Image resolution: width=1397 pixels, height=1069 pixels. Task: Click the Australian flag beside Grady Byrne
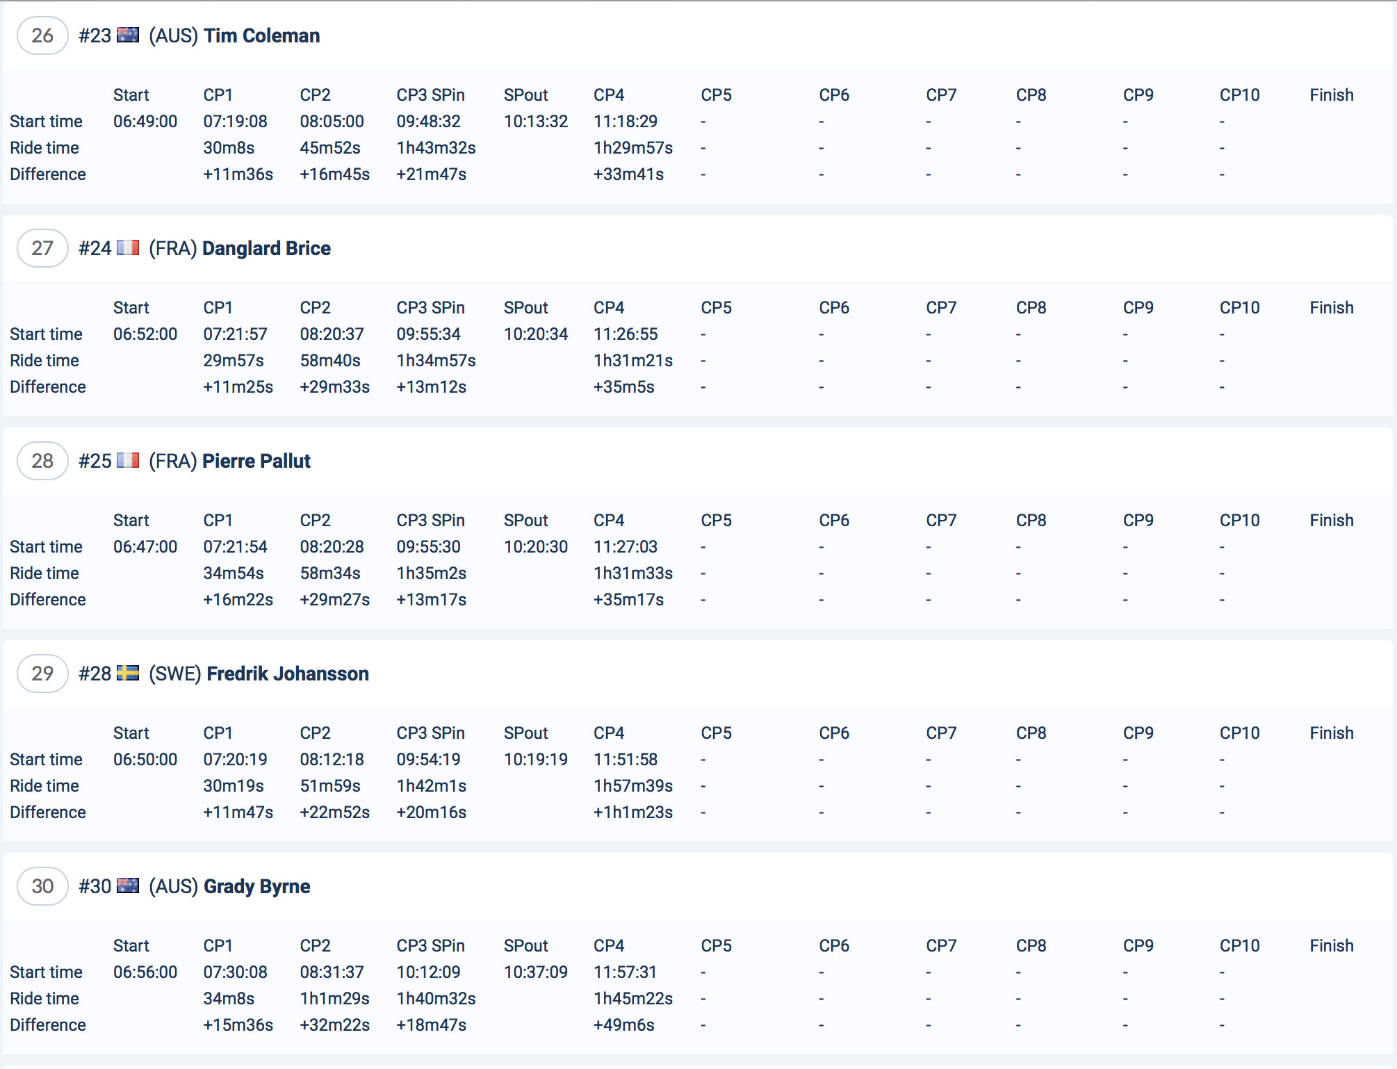pos(128,886)
